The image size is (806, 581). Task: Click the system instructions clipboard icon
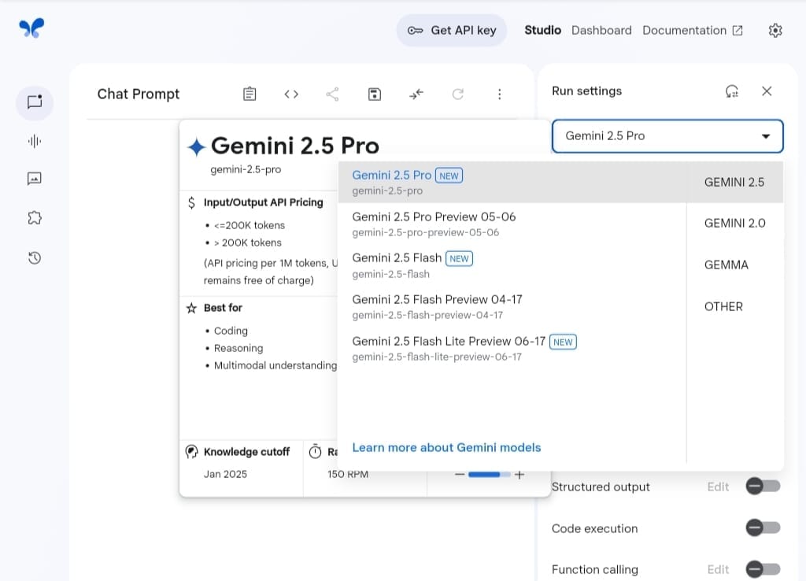250,94
